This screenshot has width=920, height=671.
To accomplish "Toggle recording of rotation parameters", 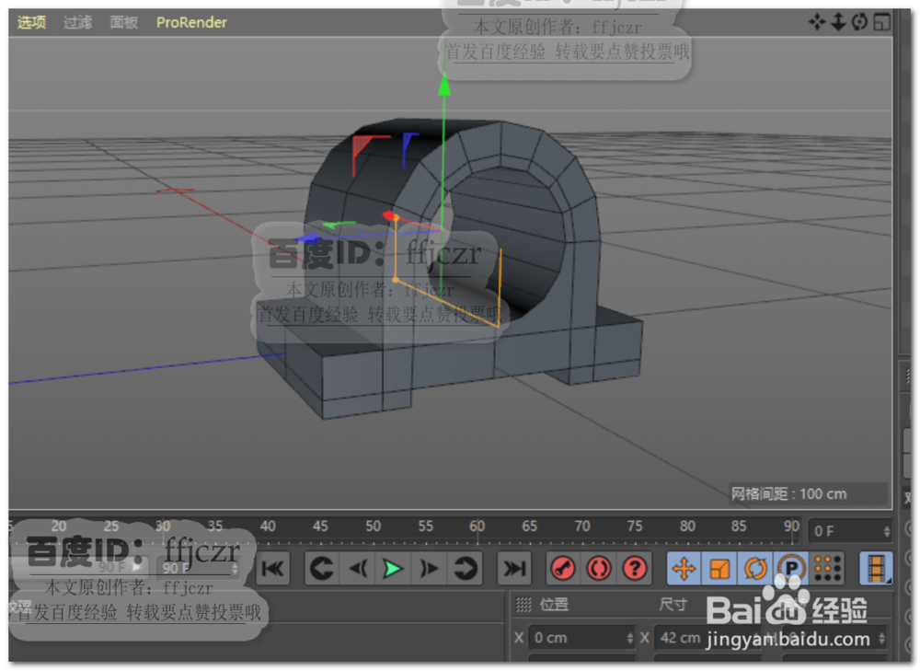I will pos(756,568).
